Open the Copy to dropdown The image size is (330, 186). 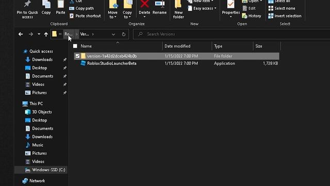point(127,10)
